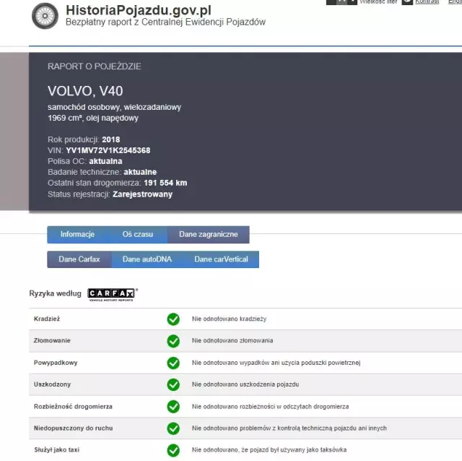Image resolution: width=462 pixels, height=461 pixels.
Task: Click the Służył jako taxi check icon
Action: click(173, 450)
